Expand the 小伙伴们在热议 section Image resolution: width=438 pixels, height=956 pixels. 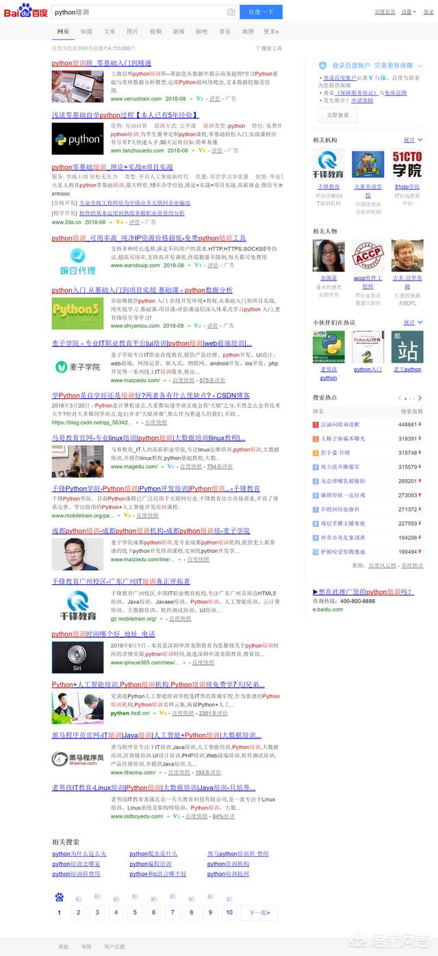[x=413, y=322]
